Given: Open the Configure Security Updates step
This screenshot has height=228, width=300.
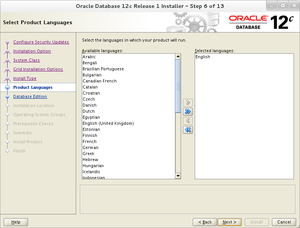Looking at the screenshot, I should coord(41,42).
